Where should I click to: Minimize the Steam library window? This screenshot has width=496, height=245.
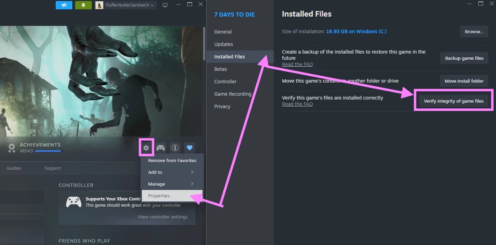coord(178,4)
